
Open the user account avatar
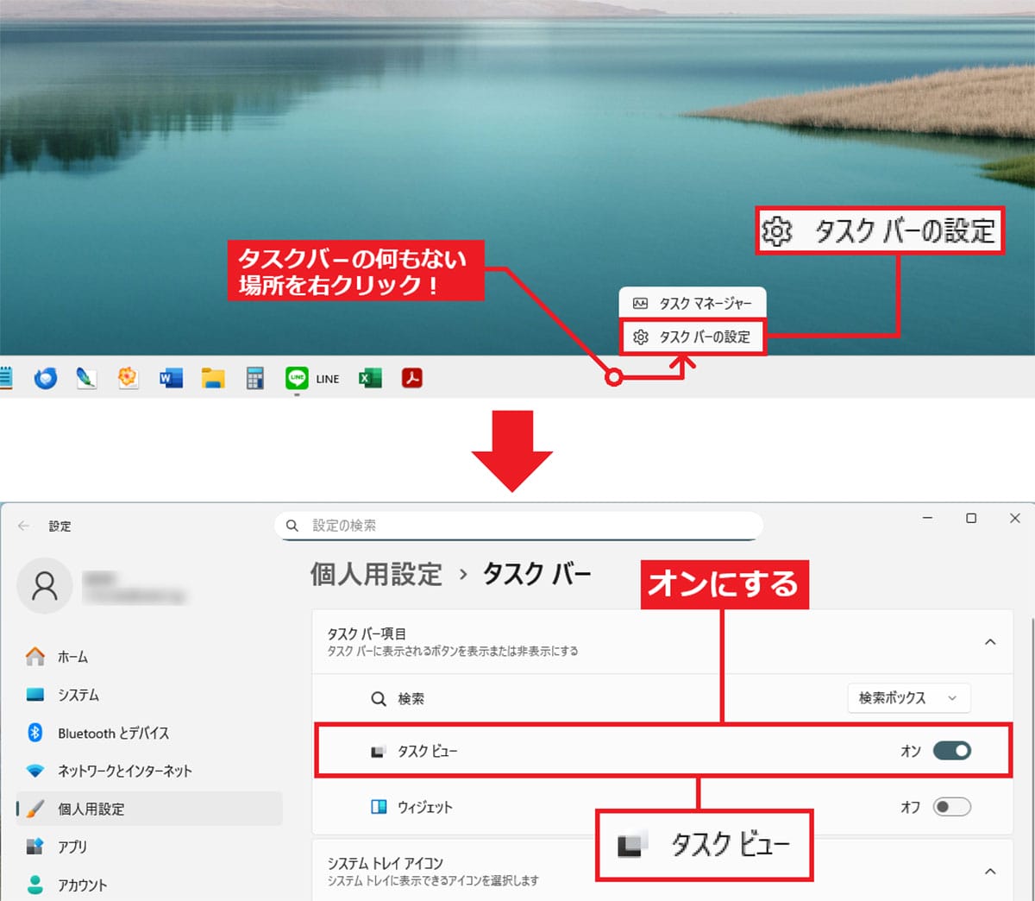(44, 586)
